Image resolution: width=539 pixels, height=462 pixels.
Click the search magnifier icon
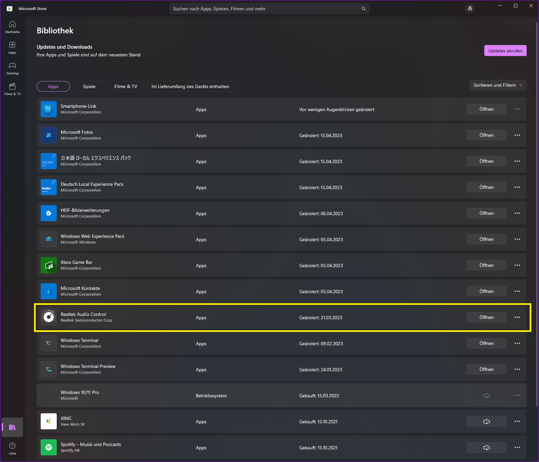[363, 9]
